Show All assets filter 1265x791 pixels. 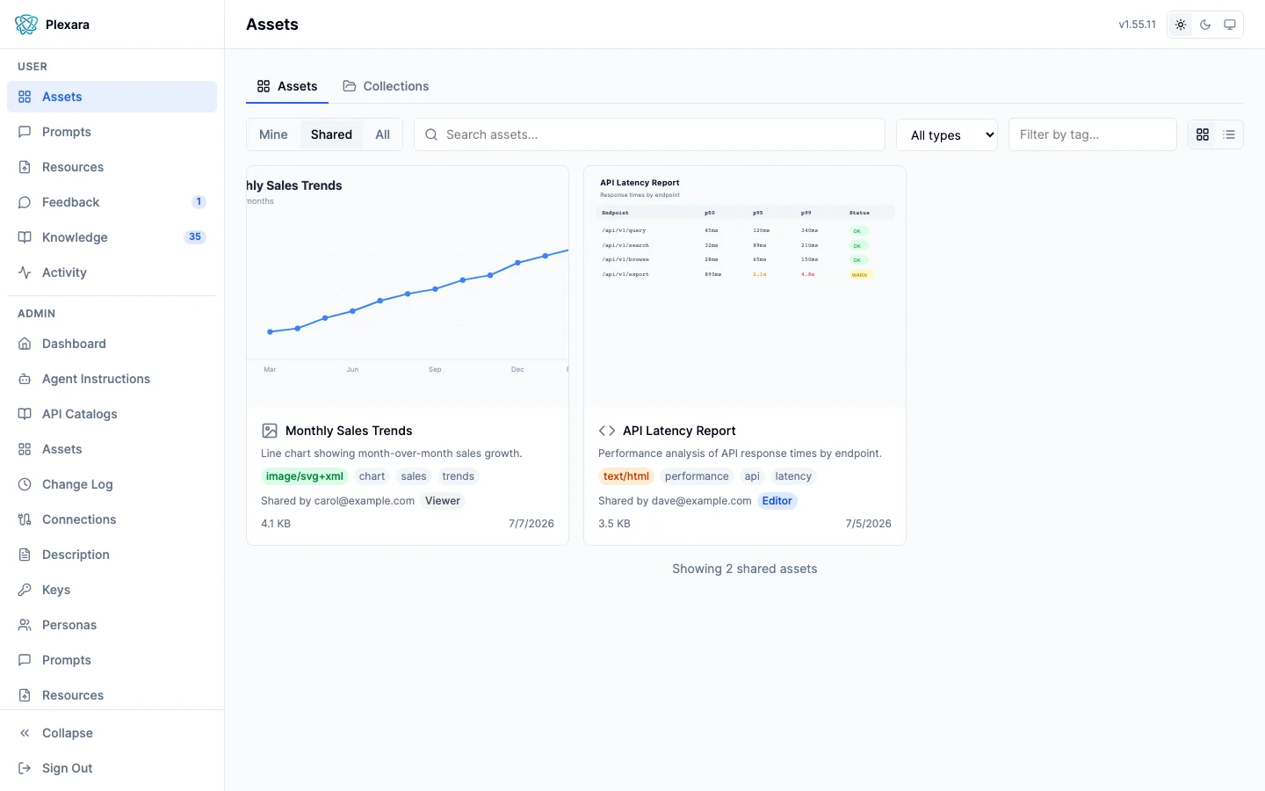click(382, 134)
